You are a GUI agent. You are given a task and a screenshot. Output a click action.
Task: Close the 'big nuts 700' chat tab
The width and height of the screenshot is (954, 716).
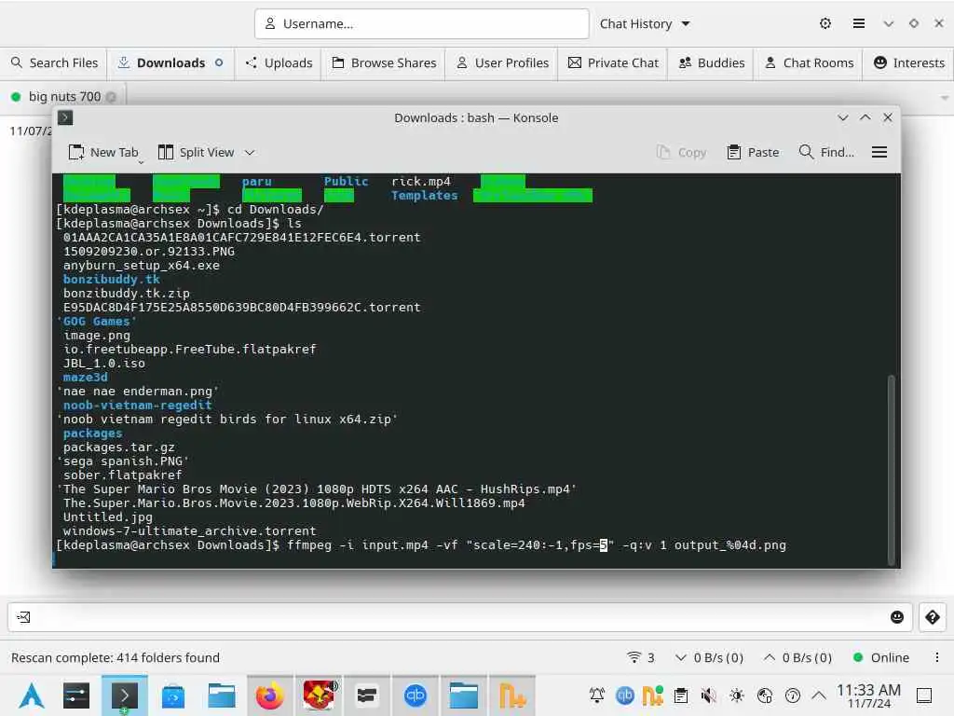[x=111, y=97]
